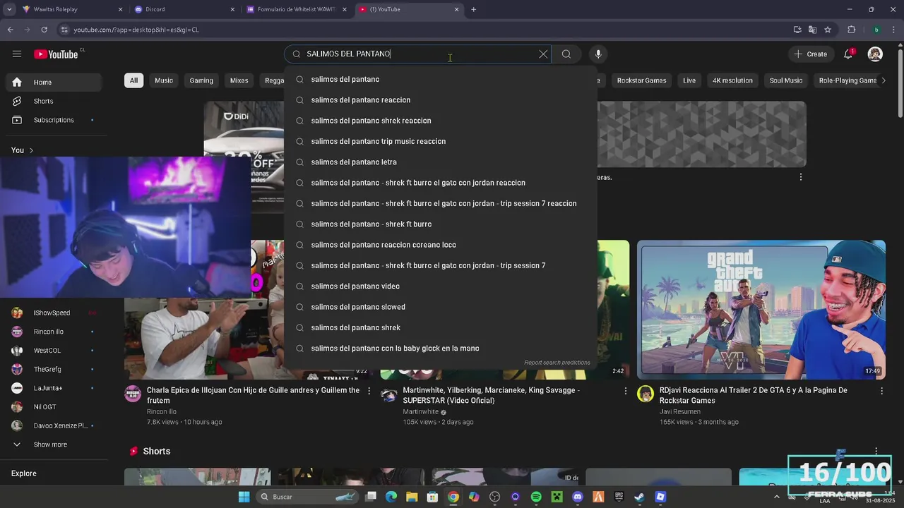This screenshot has height=508, width=904.
Task: Start voice search with the microphone
Action: pyautogui.click(x=598, y=54)
